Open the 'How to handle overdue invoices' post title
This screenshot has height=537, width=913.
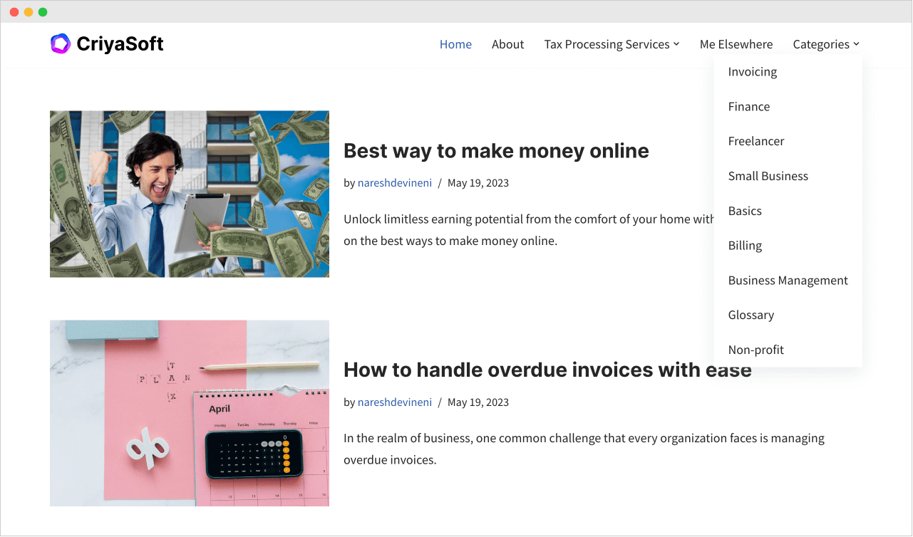point(527,370)
